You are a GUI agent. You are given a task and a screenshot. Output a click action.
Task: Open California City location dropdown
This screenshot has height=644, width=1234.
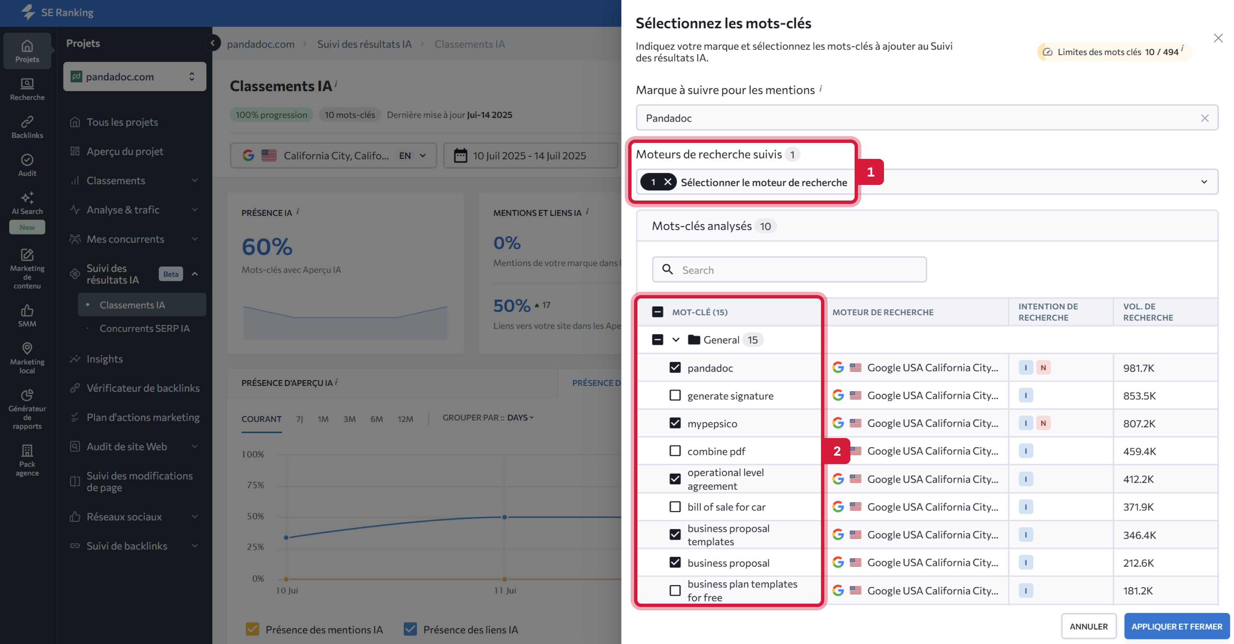334,155
